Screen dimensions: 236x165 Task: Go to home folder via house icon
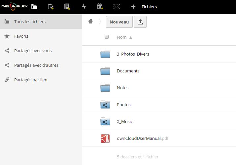click(90, 21)
